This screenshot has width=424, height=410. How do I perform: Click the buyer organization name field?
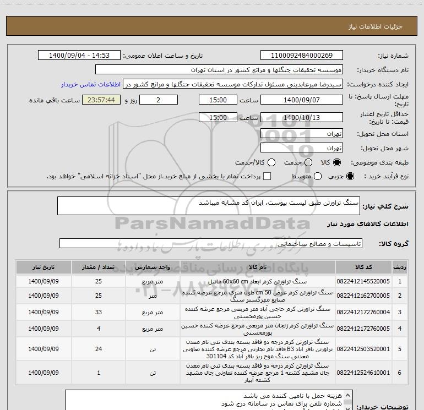pos(219,70)
